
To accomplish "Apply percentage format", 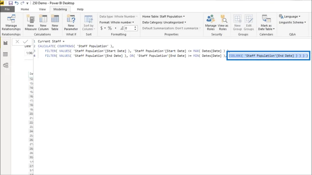I will (x=110, y=28).
